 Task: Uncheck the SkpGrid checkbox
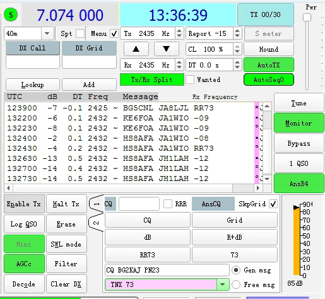(273, 204)
